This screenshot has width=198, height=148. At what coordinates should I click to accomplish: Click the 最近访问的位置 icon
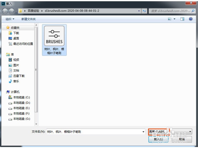10,44
